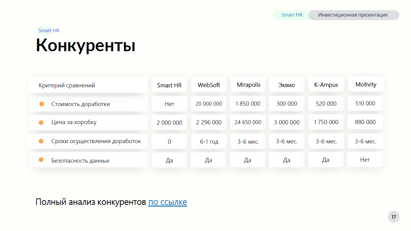411x231 pixels.
Task: Click the Smart HR column header
Action: 169,85
